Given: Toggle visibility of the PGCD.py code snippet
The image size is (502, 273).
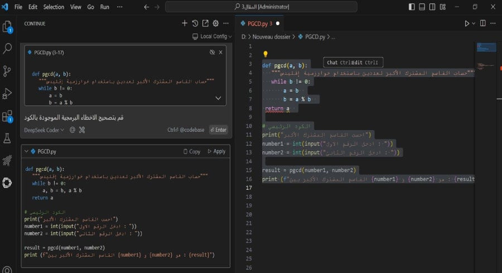Looking at the screenshot, I should tap(212, 52).
